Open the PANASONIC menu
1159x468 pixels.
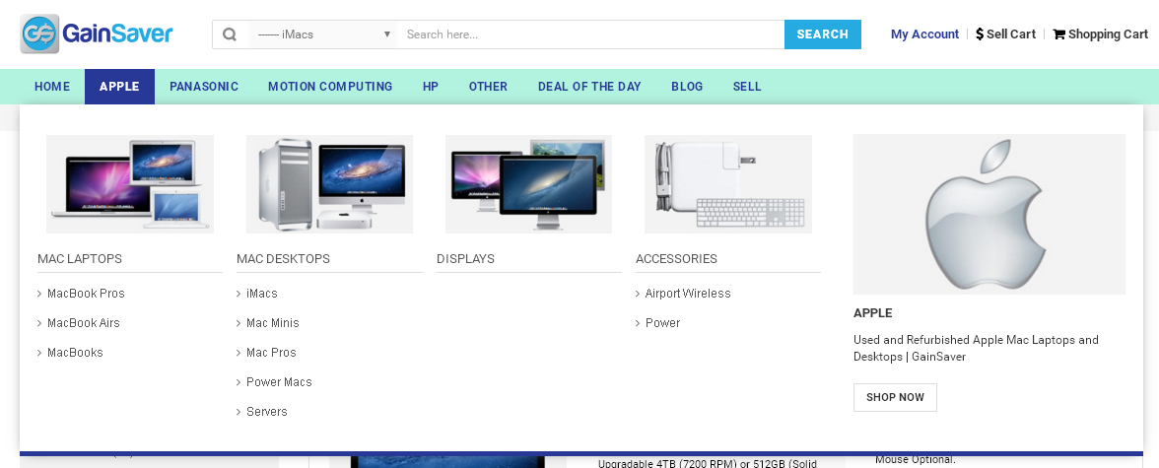pos(204,87)
